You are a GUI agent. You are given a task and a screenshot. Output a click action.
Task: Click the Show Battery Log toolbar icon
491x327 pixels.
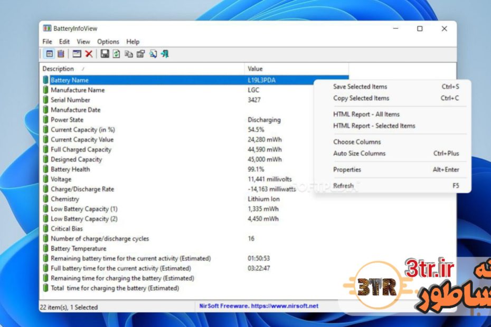pos(61,54)
